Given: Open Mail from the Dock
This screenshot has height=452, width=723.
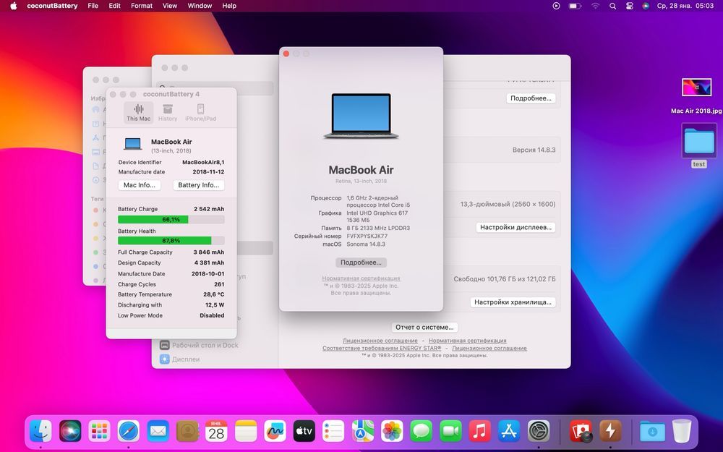Looking at the screenshot, I should [158, 431].
